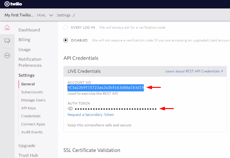Expand the project switcher chevron
Viewport: 230px width, 158px height.
(51, 15)
